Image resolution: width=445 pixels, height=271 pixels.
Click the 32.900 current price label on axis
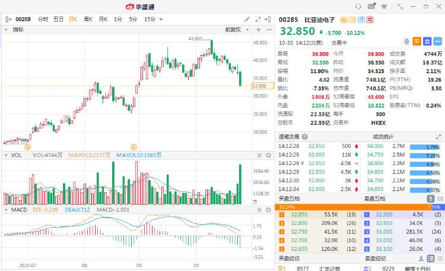click(262, 86)
